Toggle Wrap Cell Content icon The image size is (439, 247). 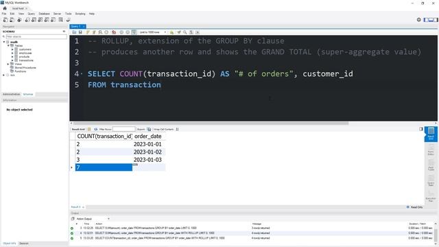click(177, 129)
